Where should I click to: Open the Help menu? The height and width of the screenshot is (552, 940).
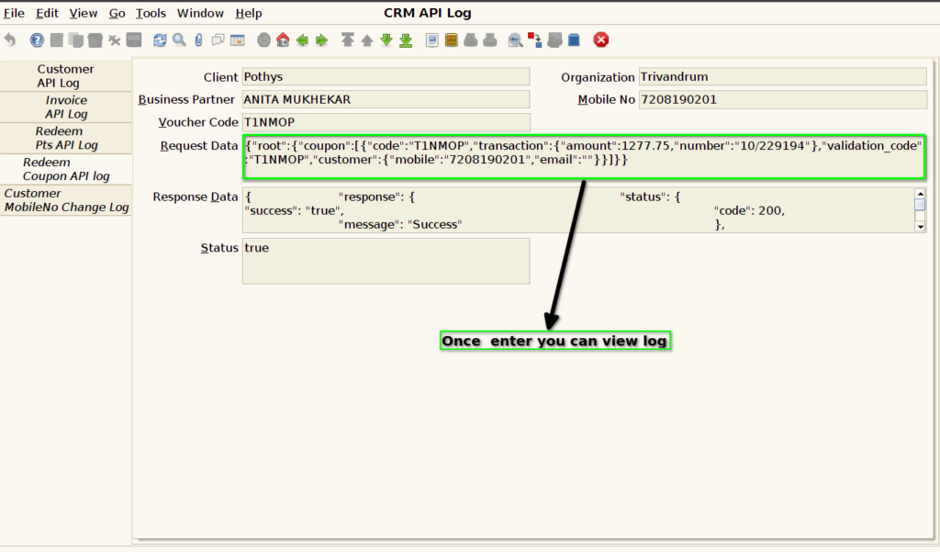point(248,13)
